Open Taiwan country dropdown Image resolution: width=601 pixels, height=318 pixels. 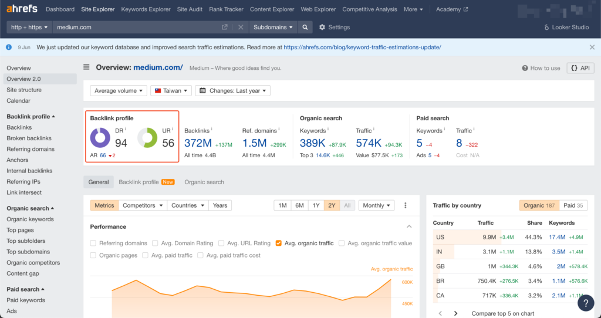pos(171,90)
